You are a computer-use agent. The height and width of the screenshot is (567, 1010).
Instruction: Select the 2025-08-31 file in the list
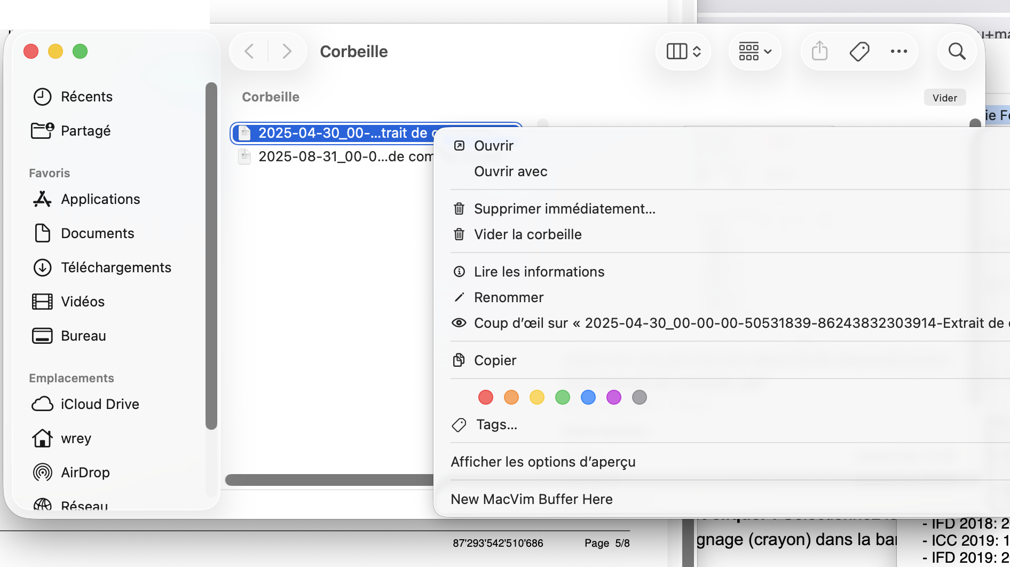tap(342, 156)
